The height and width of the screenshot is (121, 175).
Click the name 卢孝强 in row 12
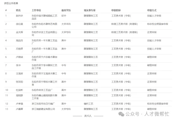click(x=19, y=104)
